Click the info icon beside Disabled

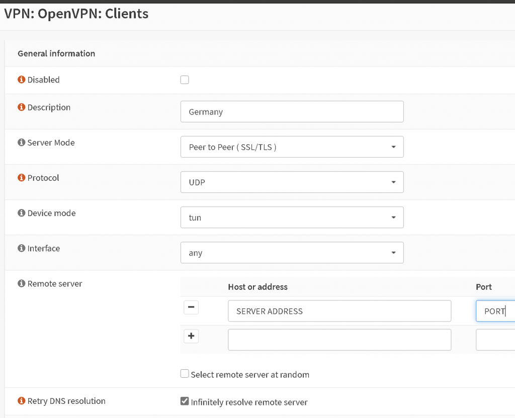[21, 79]
